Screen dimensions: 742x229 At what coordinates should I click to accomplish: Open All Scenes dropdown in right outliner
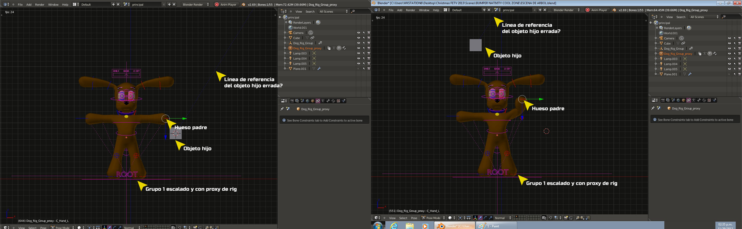pos(704,17)
